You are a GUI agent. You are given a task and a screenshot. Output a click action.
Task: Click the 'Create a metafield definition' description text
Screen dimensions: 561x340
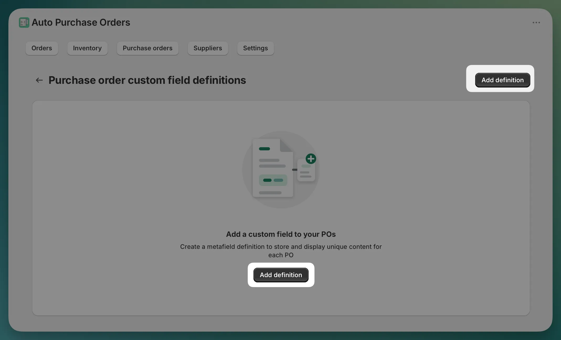pos(281,251)
